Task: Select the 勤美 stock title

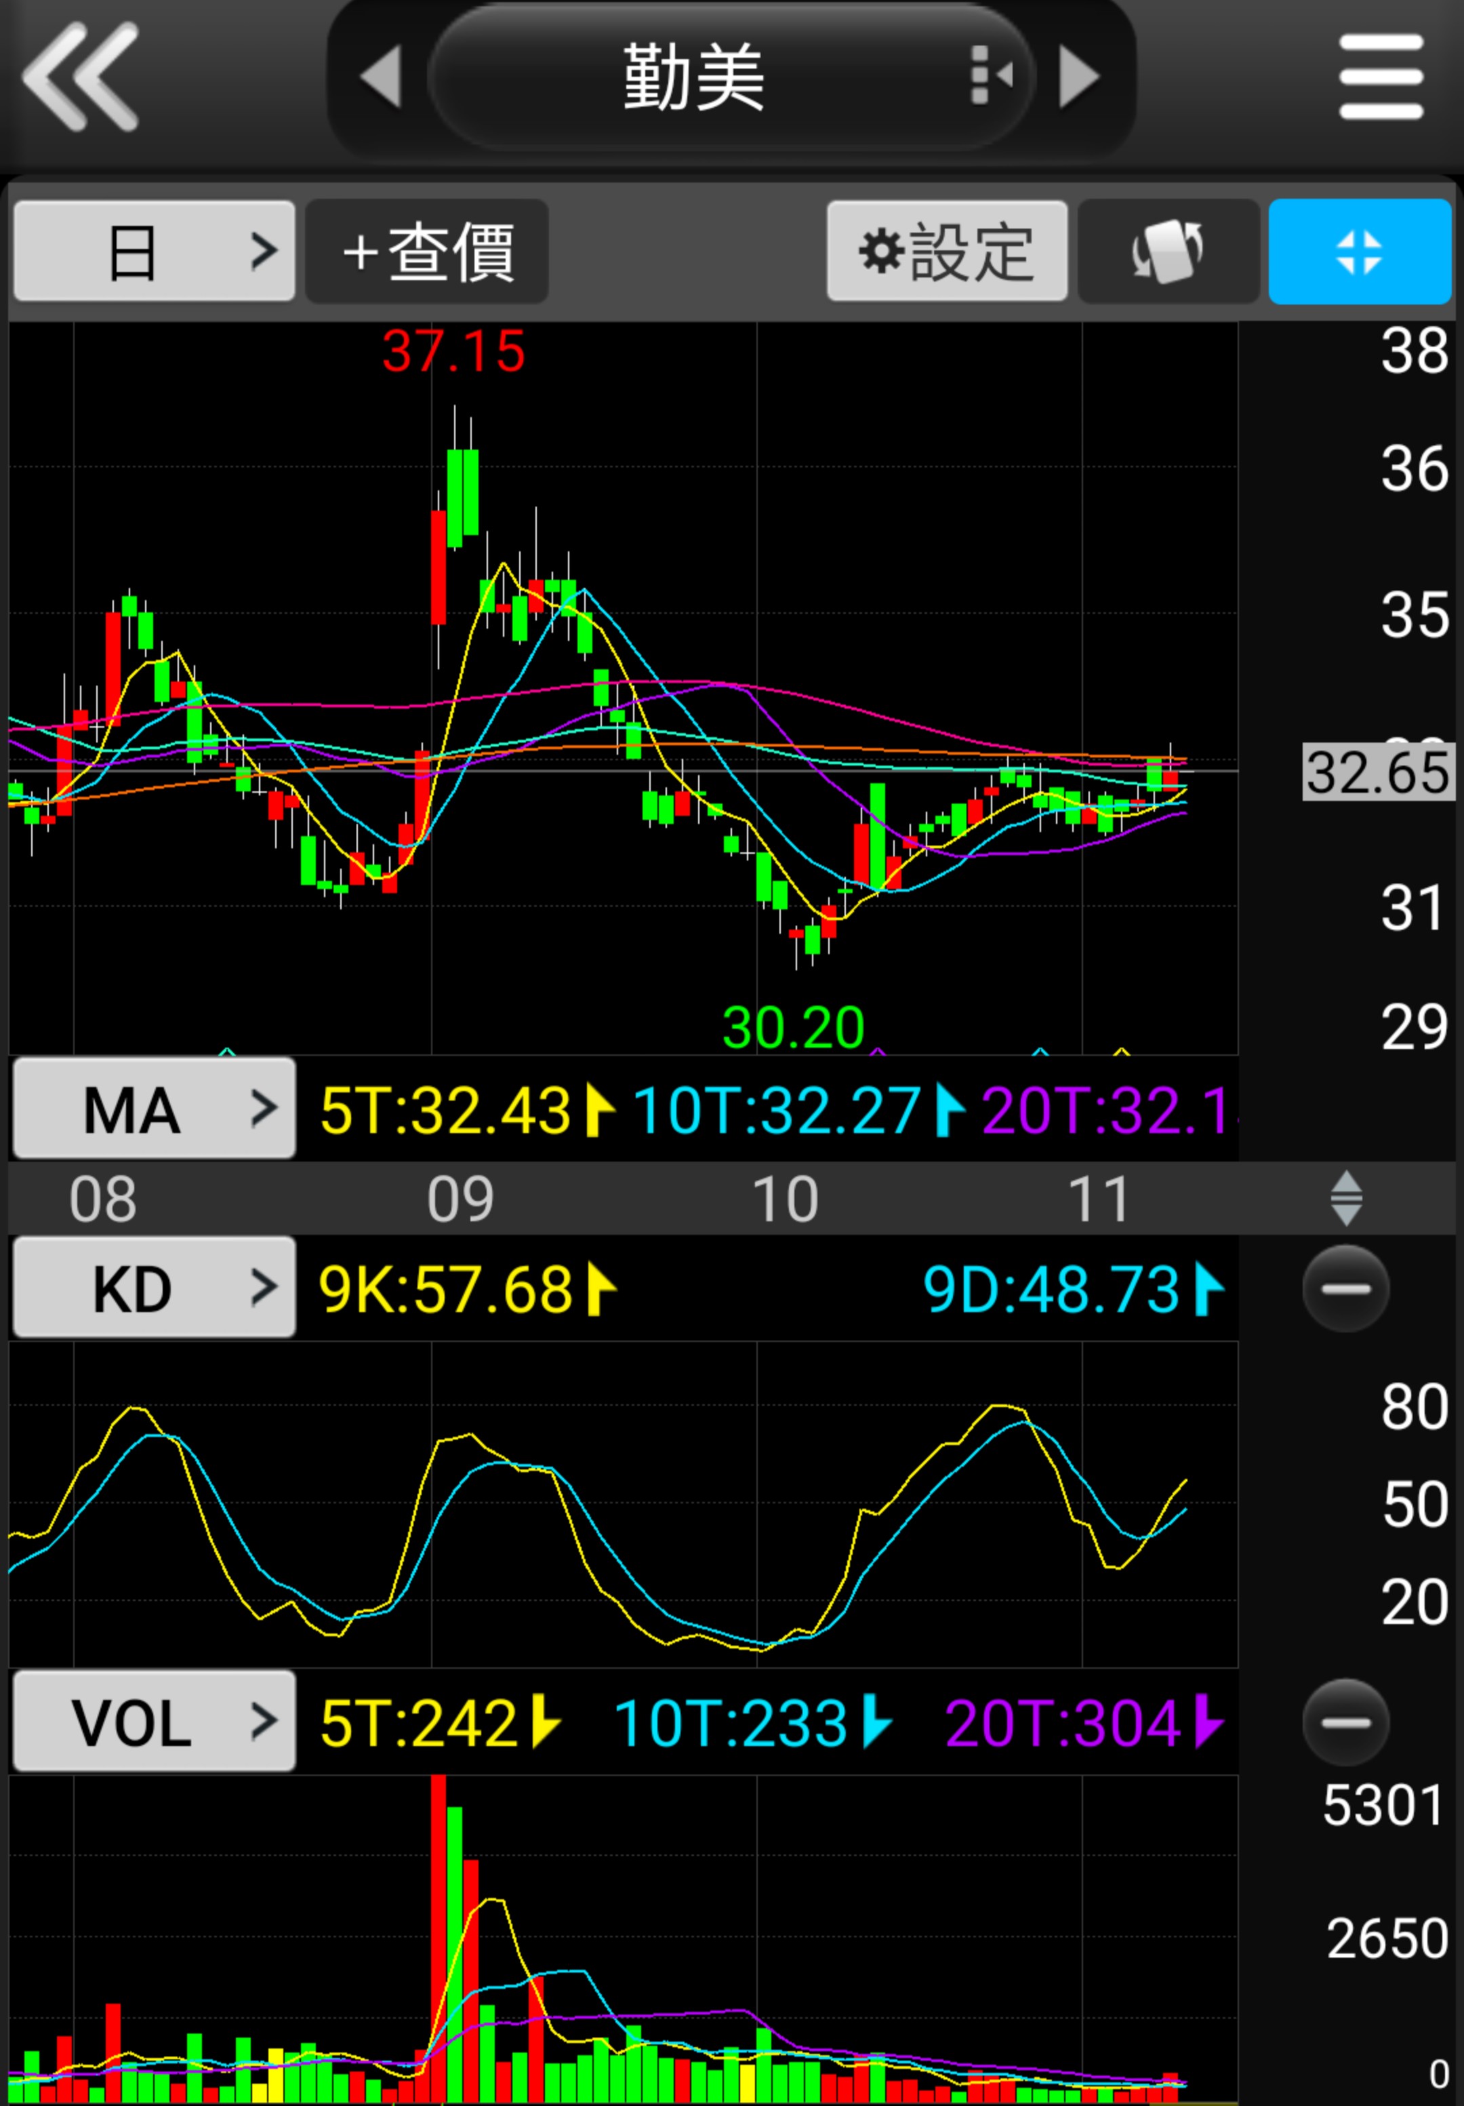Action: (694, 77)
